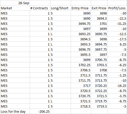Screen dimensions: 127x114
Task: Select exit price cell 3708
Action: pyautogui.click(x=99, y=70)
